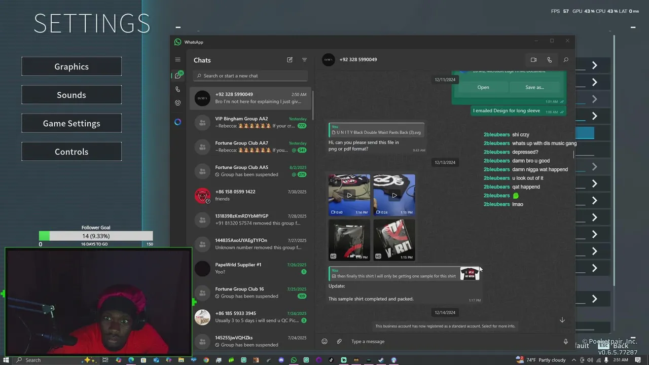Open Fortune Group Club AA5 chat
Viewport: 649px width, 365px height.
(x=250, y=171)
